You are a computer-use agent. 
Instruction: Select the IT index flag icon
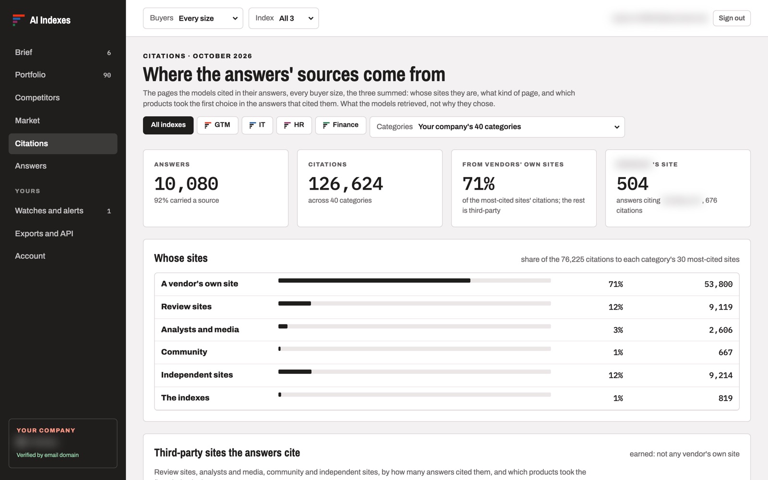coord(252,125)
